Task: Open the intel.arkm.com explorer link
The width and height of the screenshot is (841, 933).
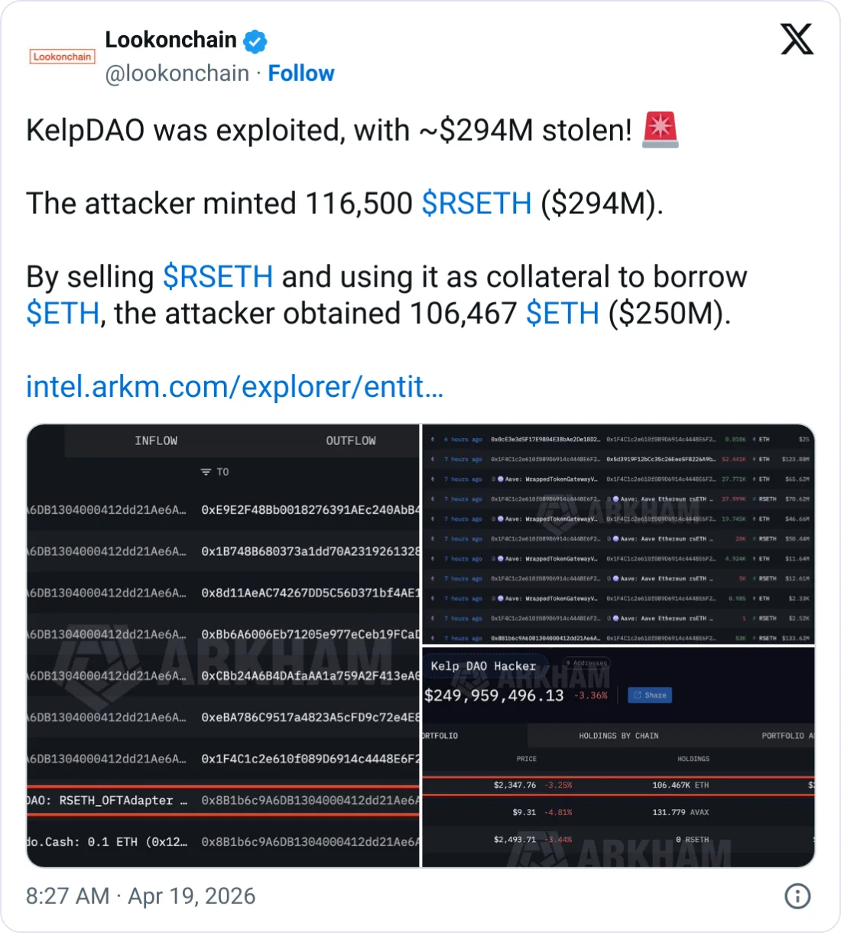Action: (235, 387)
